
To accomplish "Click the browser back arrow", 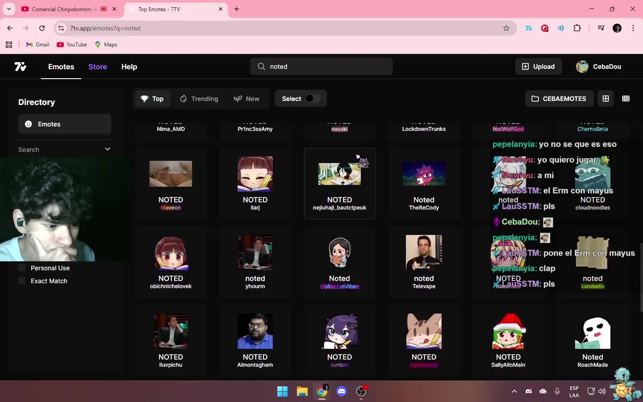I will tap(10, 28).
